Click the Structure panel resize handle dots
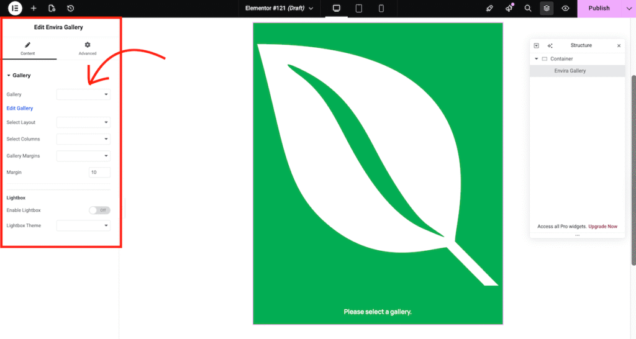Image resolution: width=636 pixels, height=339 pixels. pyautogui.click(x=577, y=235)
